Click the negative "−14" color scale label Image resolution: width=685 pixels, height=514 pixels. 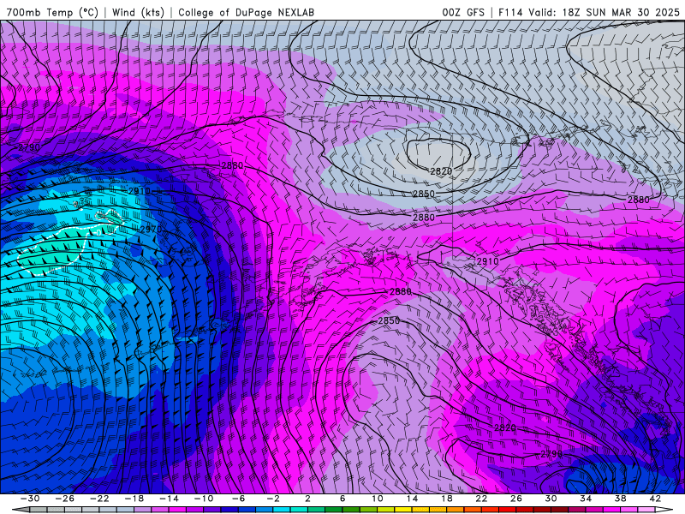pos(169,499)
